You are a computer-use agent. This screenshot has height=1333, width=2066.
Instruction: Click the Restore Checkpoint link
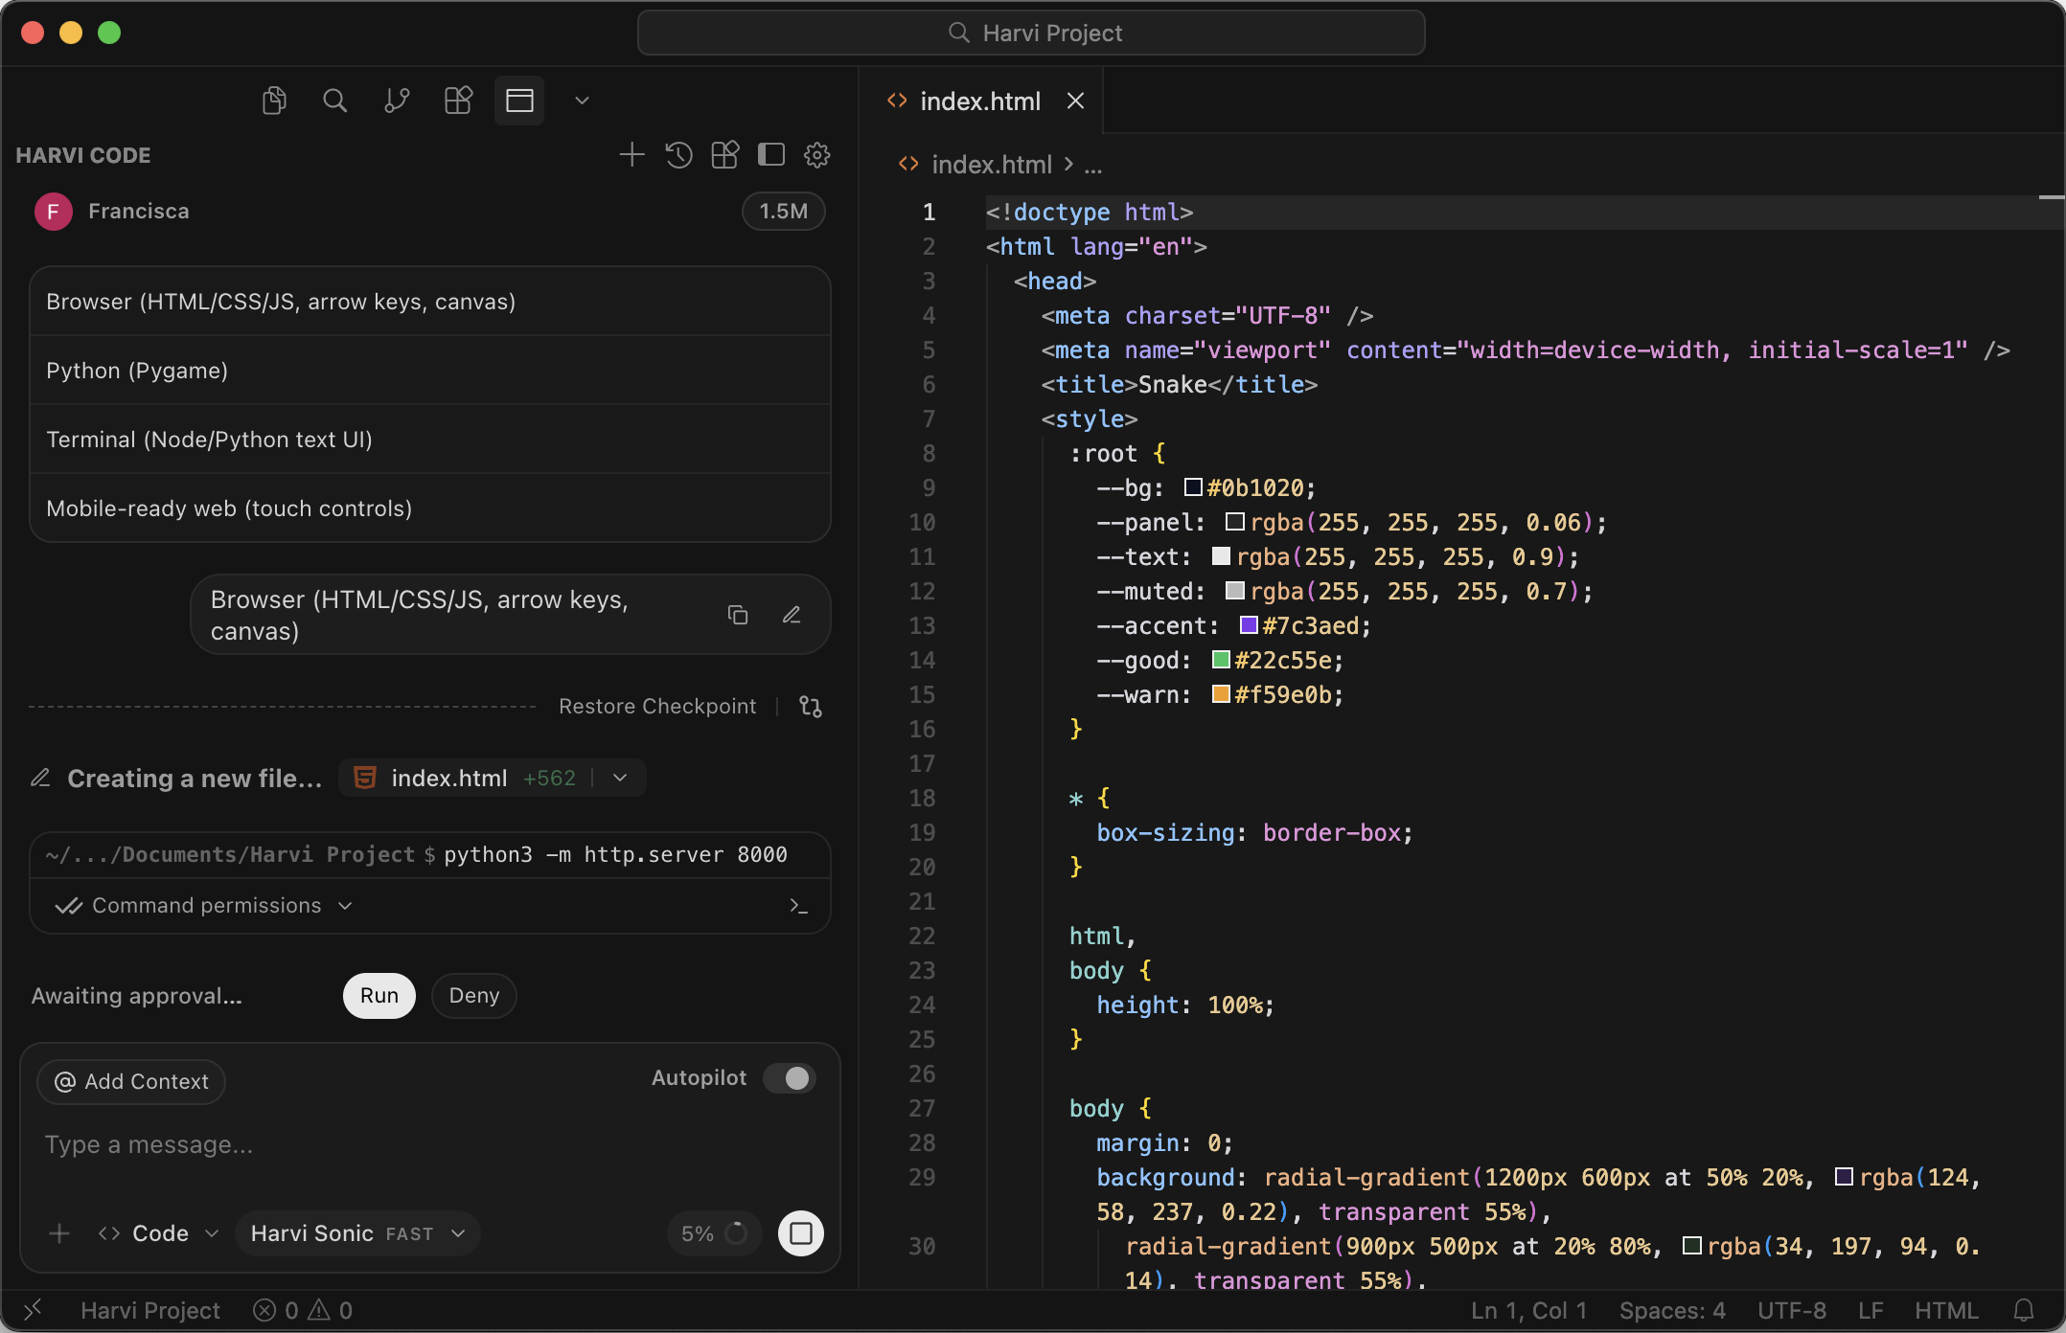[657, 707]
